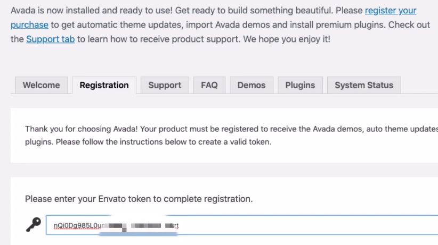
Task: Follow the 'register your purchase' link
Action: [x=390, y=11]
